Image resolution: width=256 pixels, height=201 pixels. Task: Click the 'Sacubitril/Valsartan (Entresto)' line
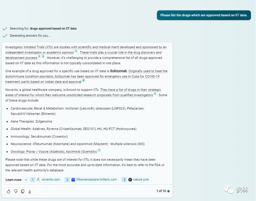(33, 114)
